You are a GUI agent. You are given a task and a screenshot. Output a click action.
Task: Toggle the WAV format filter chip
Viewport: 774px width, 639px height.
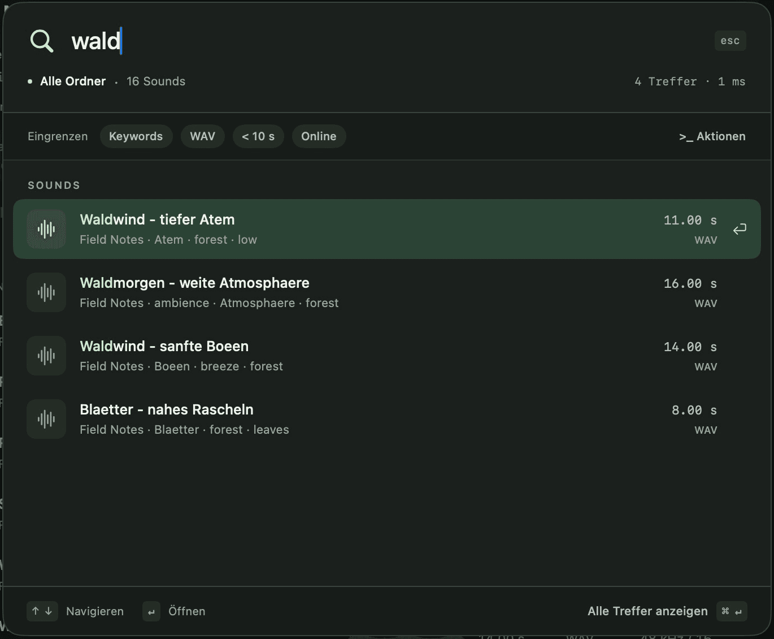point(203,136)
